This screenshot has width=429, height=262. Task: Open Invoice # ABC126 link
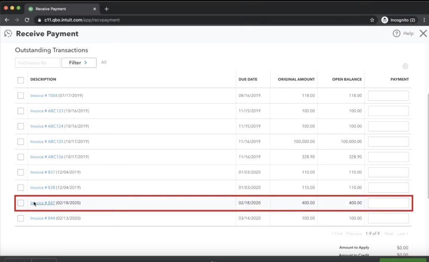click(47, 157)
